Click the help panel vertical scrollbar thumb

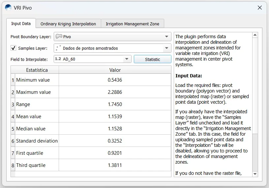point(255,86)
